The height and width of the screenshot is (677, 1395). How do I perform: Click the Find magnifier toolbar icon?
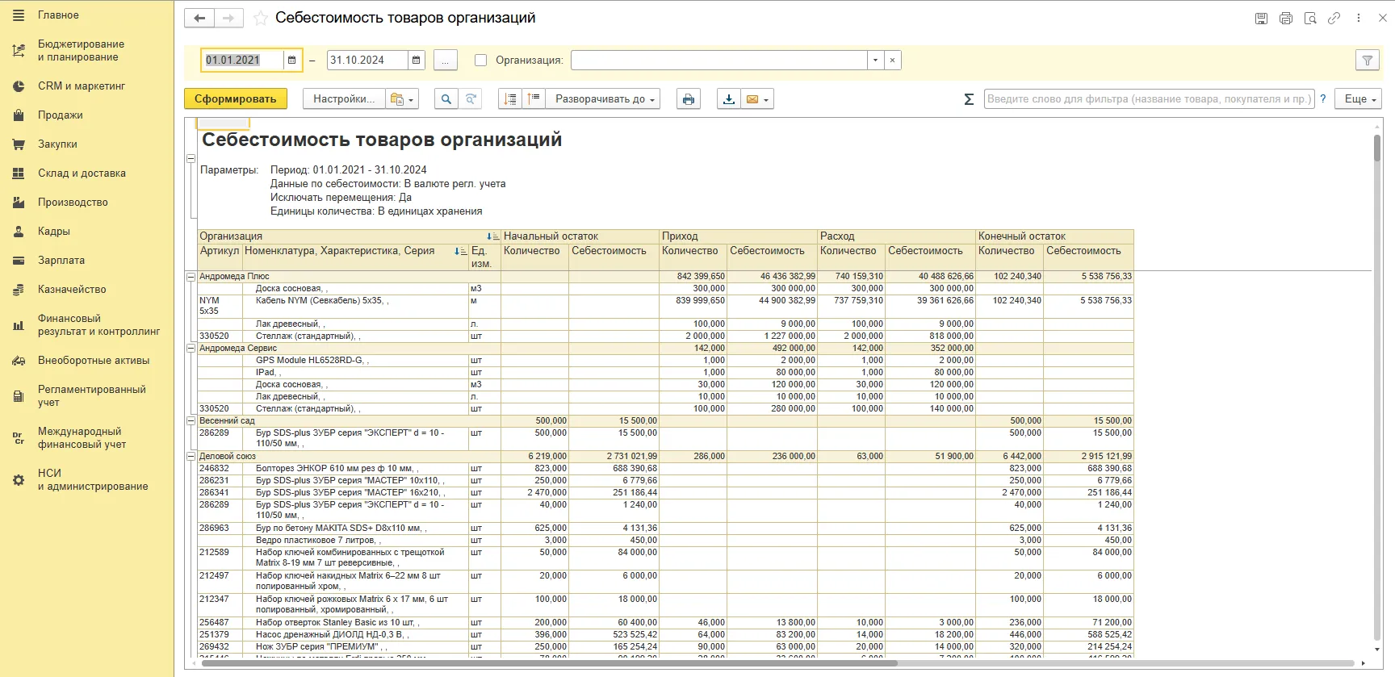tap(446, 99)
